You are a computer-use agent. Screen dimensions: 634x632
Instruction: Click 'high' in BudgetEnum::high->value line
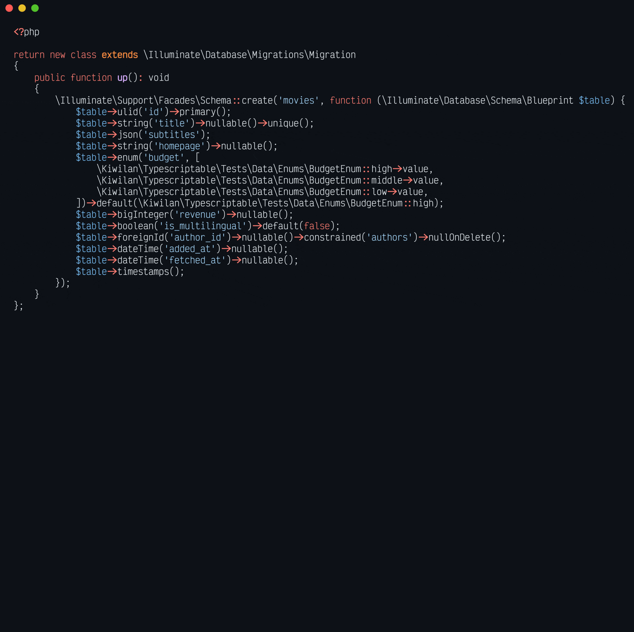pos(381,169)
